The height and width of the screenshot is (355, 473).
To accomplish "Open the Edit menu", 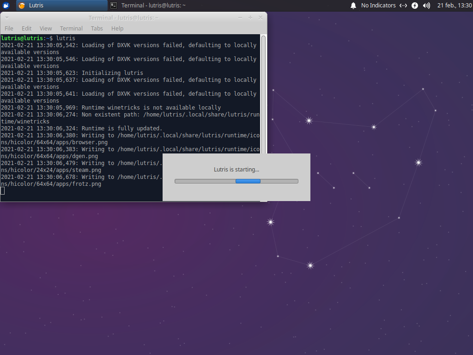I will click(x=26, y=28).
